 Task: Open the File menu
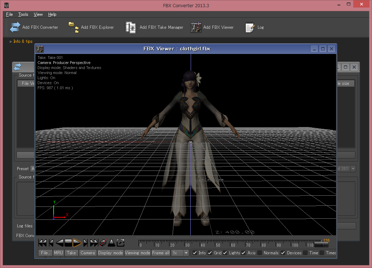[x=9, y=14]
